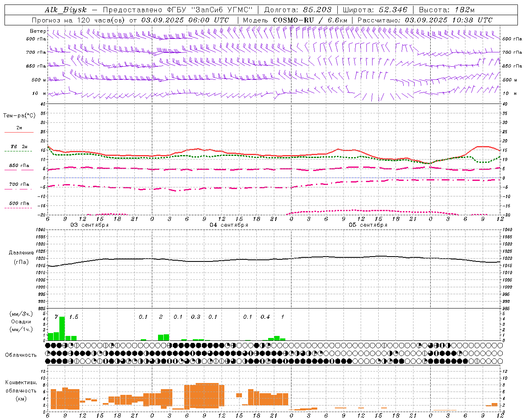
Task: Click the "0.4" precipitation total value
Action: click(265, 317)
